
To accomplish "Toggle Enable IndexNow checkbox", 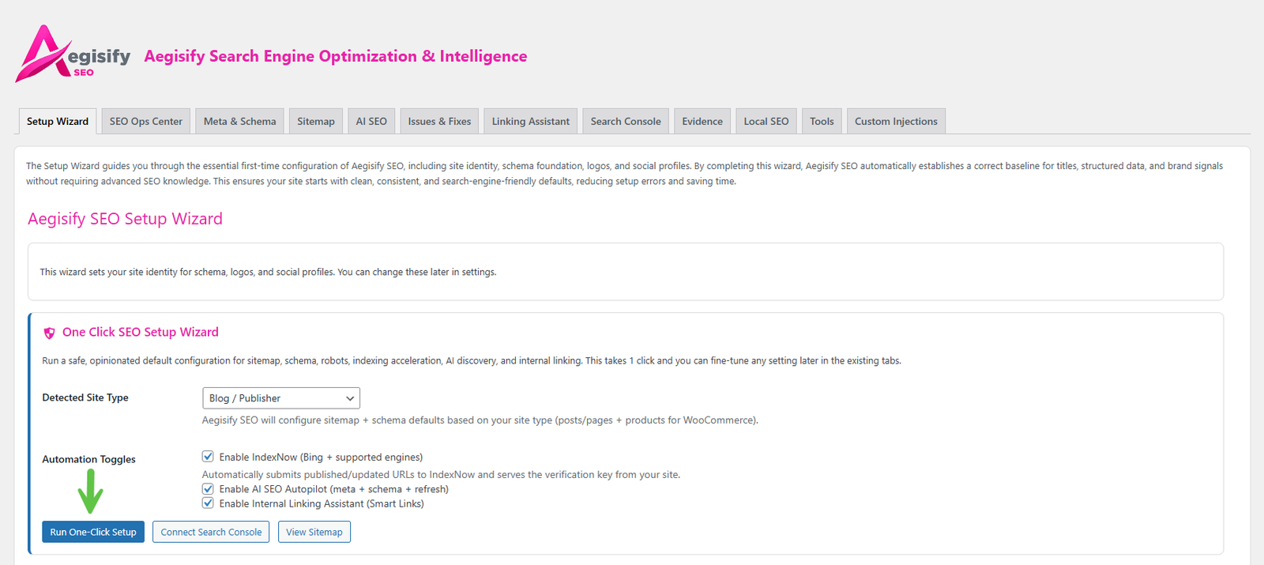I will tap(208, 457).
